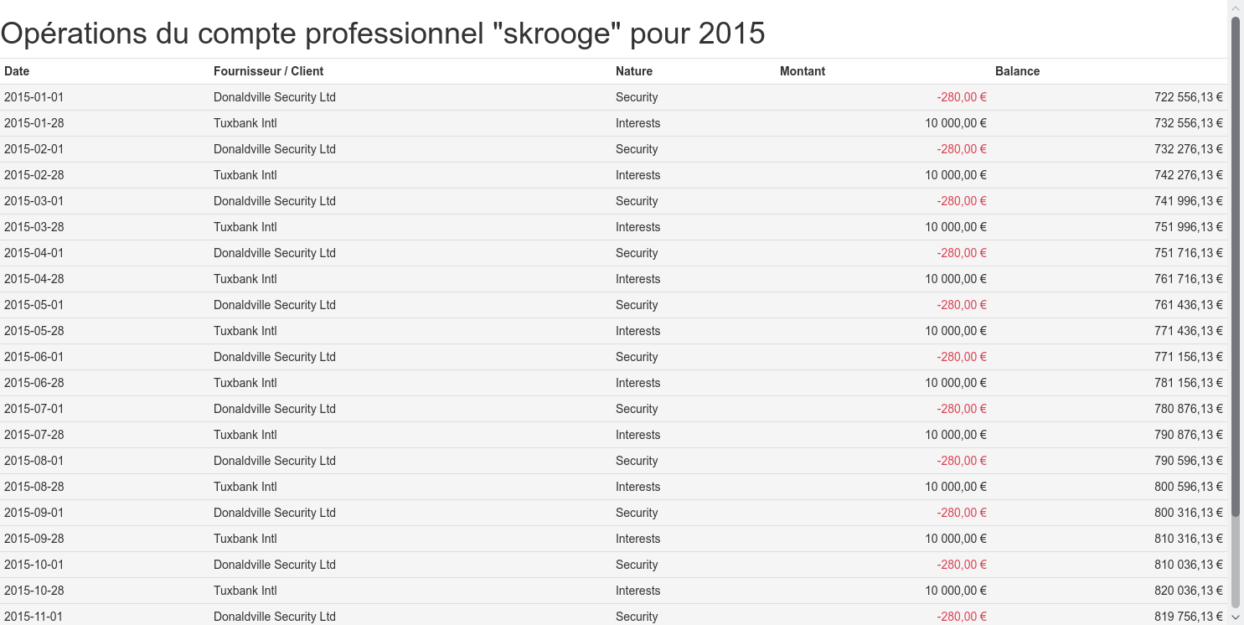Click 10 000,00 € amount for 2015-07-28
Image resolution: width=1244 pixels, height=625 pixels.
click(x=955, y=435)
